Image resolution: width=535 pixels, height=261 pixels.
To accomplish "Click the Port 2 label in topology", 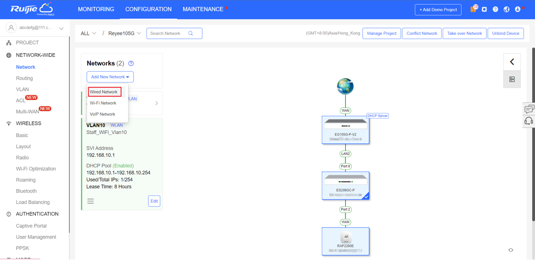I will click(x=345, y=209).
